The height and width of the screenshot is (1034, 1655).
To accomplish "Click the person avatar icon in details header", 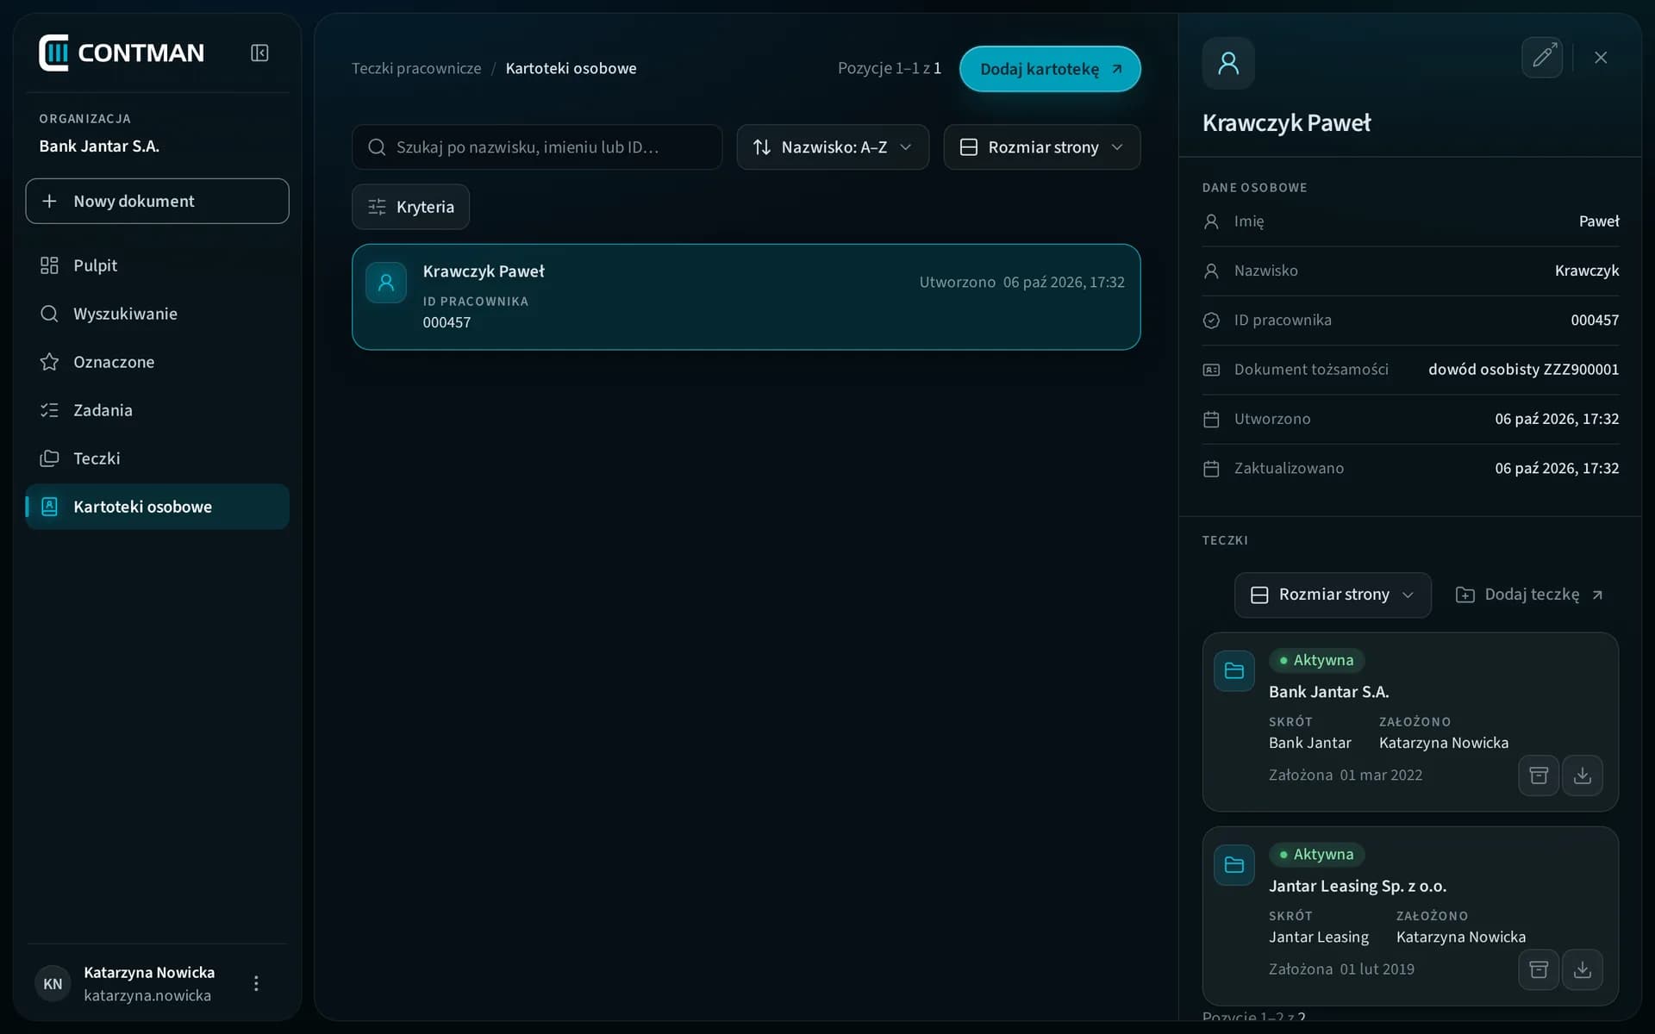I will click(x=1228, y=63).
